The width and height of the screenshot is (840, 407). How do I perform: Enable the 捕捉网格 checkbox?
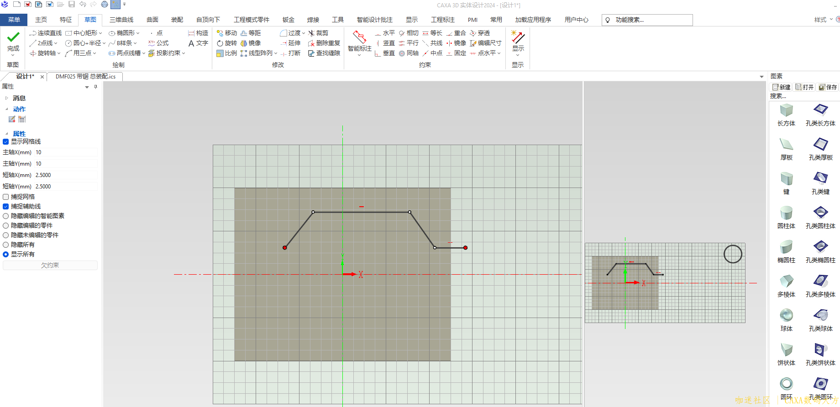coord(6,197)
